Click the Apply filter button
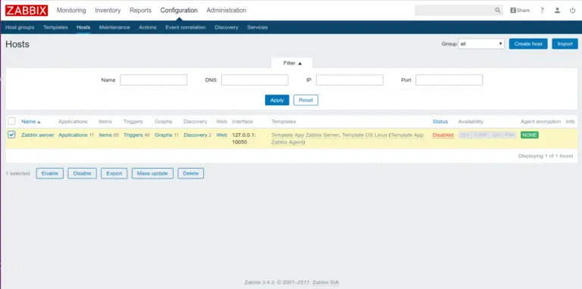582x289 pixels. pos(277,100)
